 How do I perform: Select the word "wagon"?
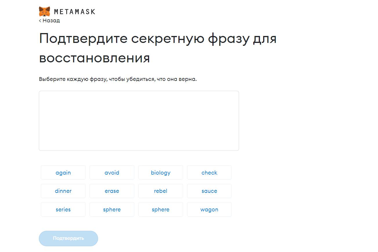[209, 209]
